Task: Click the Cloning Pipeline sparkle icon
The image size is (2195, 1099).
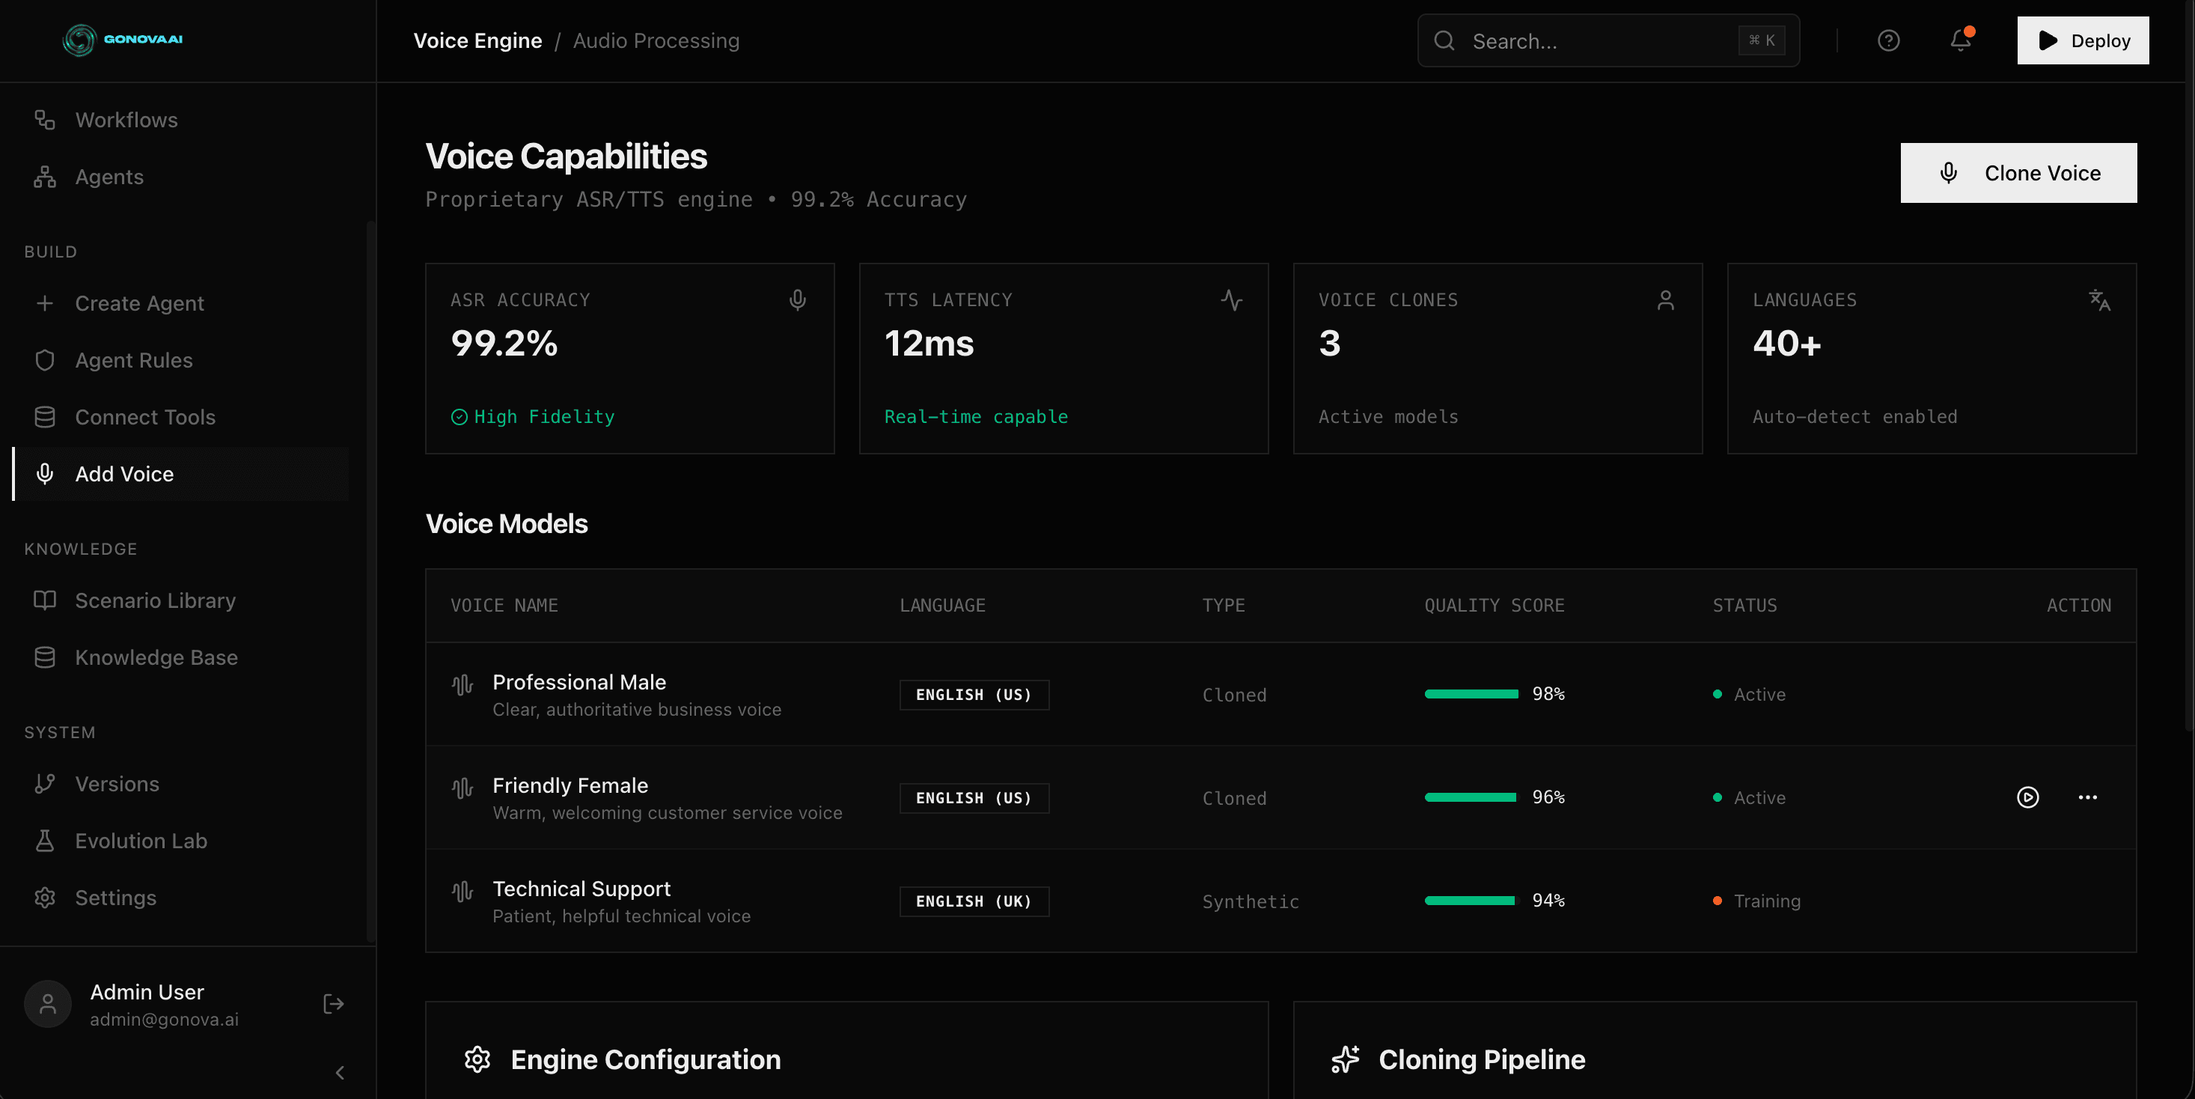Action: [x=1346, y=1059]
